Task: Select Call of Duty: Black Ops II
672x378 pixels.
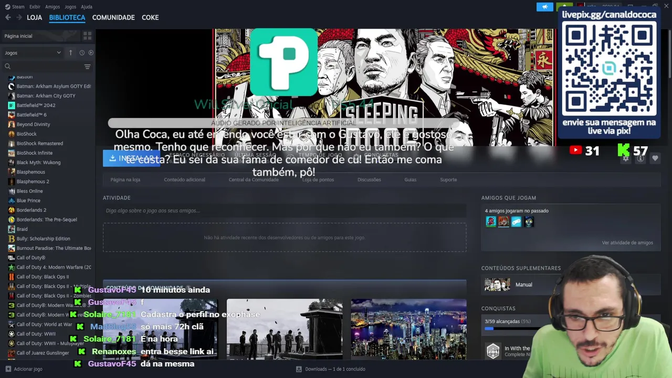Action: [x=43, y=277]
